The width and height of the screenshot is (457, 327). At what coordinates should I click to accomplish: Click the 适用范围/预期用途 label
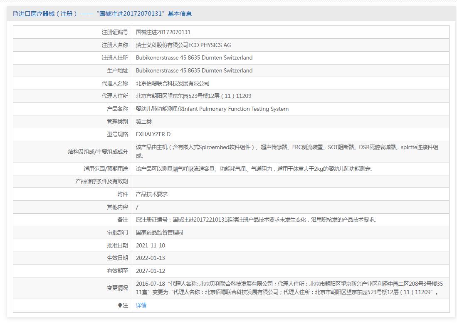(x=106, y=169)
